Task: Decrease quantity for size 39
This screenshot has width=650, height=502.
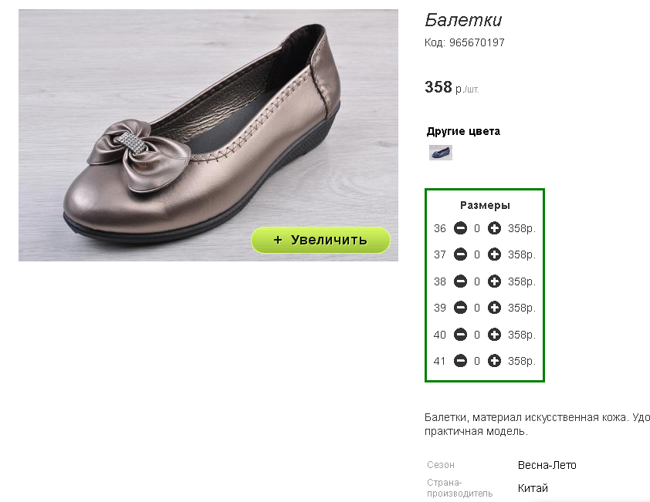Action: pos(460,308)
